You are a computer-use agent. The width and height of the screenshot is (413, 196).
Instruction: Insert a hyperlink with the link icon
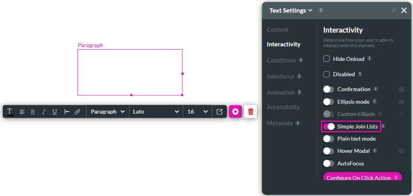(77, 111)
